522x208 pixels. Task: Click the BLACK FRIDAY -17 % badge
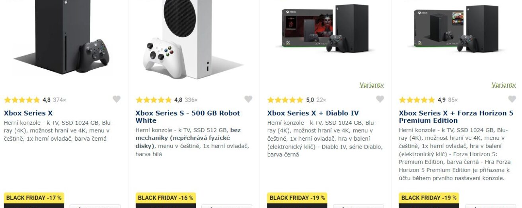34,198
